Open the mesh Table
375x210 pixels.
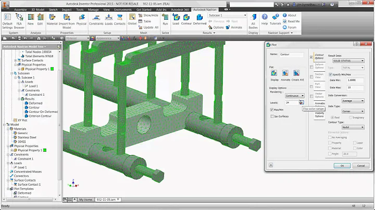pos(145,21)
